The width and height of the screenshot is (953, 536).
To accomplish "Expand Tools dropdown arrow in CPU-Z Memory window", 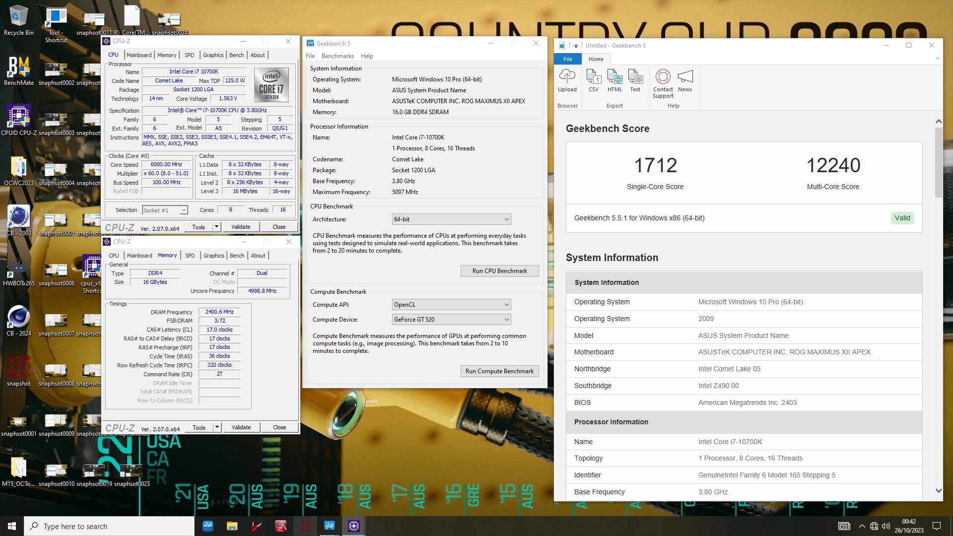I will tap(217, 427).
